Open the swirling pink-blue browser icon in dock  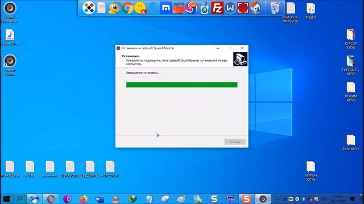click(x=192, y=8)
